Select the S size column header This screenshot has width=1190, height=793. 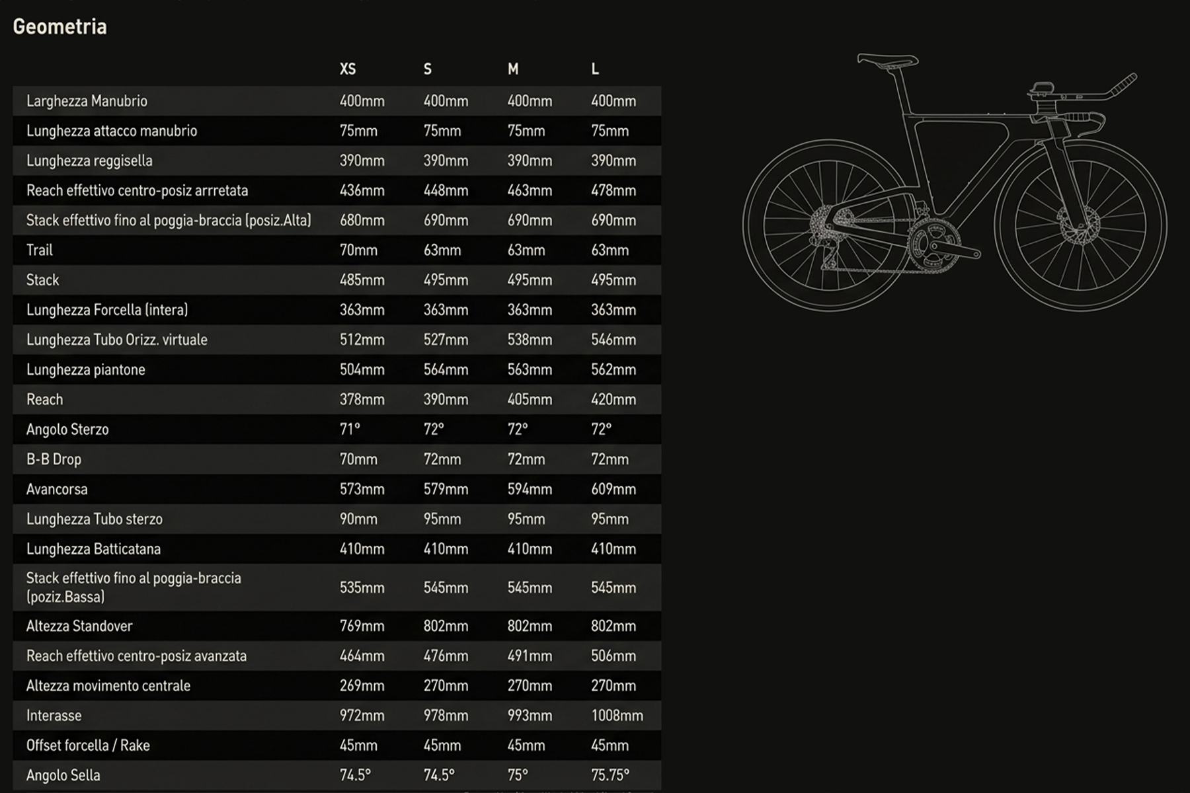click(427, 68)
